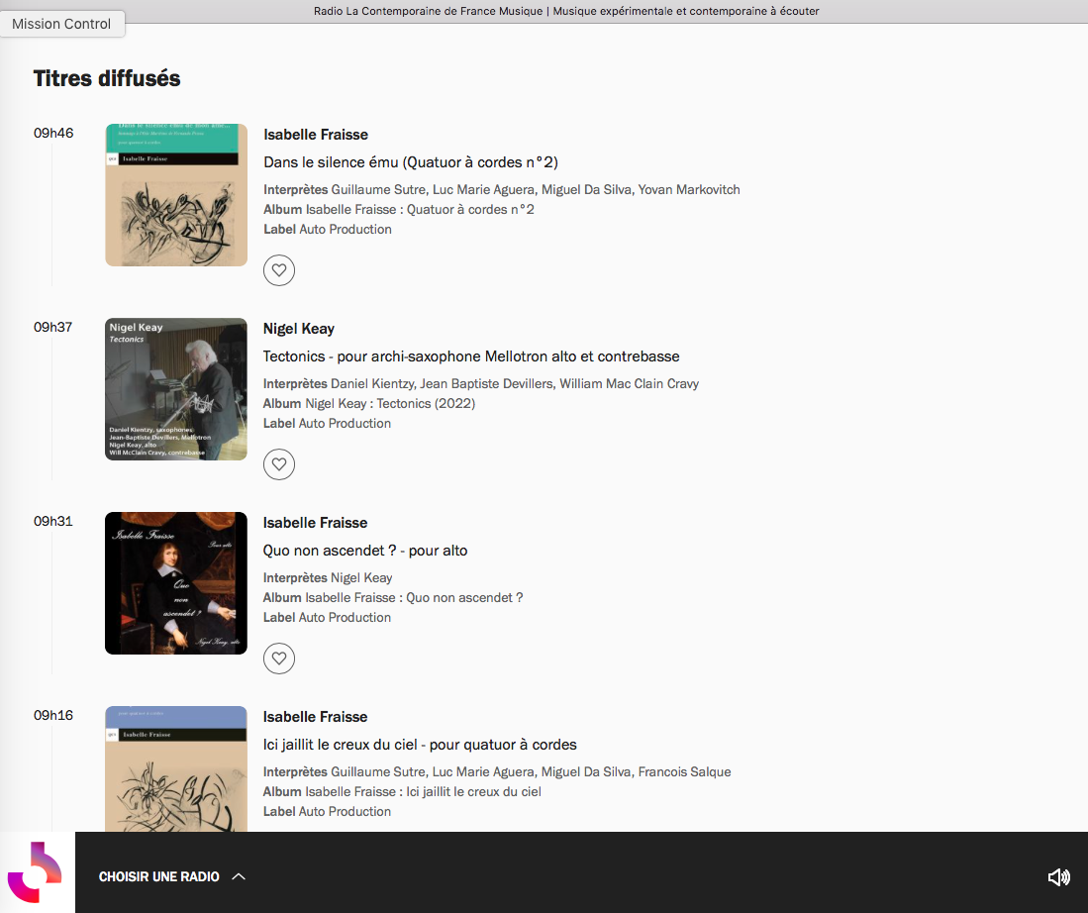Viewport: 1088px width, 913px height.
Task: Select the 09h16 timestamp
Action: tap(52, 715)
